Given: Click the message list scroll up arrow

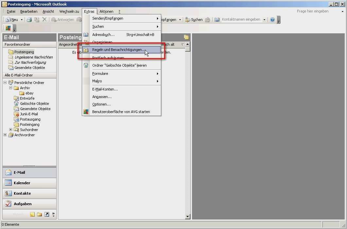Looking at the screenshot, I should pyautogui.click(x=188, y=44).
